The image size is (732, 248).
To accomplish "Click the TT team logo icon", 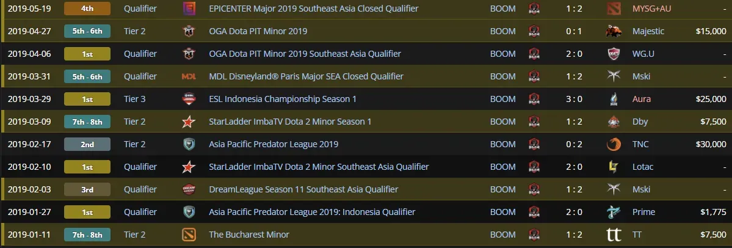I will point(614,235).
